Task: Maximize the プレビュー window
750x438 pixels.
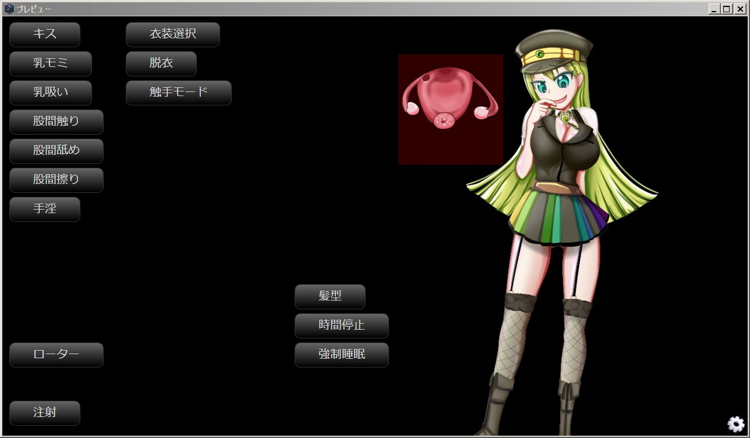Action: 727,9
